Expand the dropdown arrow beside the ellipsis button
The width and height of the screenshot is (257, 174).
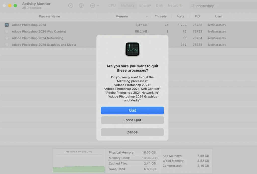click(x=98, y=5)
